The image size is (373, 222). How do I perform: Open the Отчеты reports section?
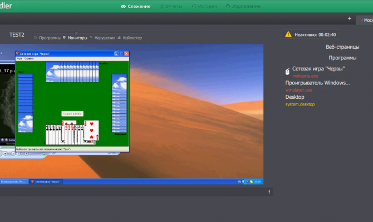coord(171,7)
